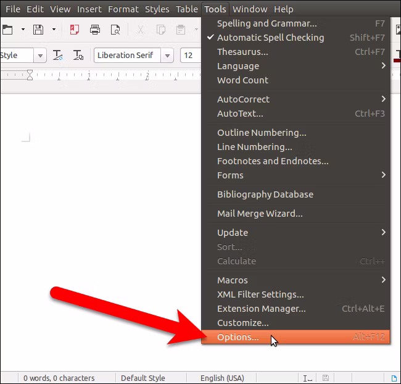Open XML Filter Settings...
The width and height of the screenshot is (401, 384).
[x=296, y=294]
